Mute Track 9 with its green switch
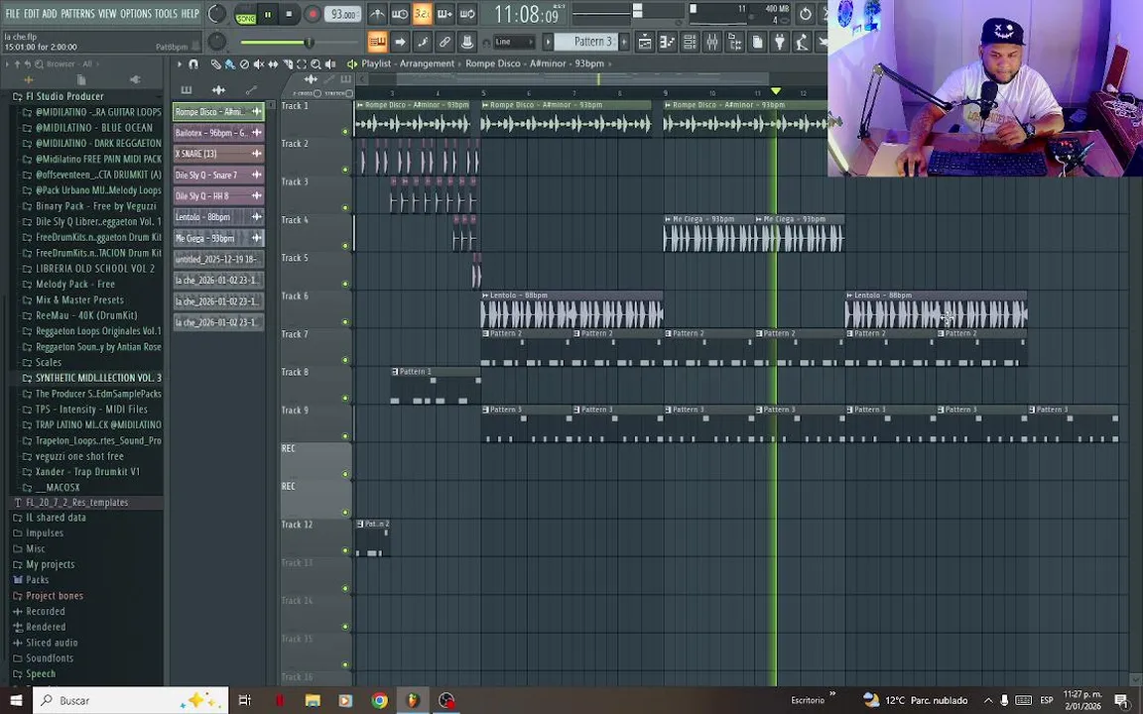The image size is (1143, 714). point(345,436)
